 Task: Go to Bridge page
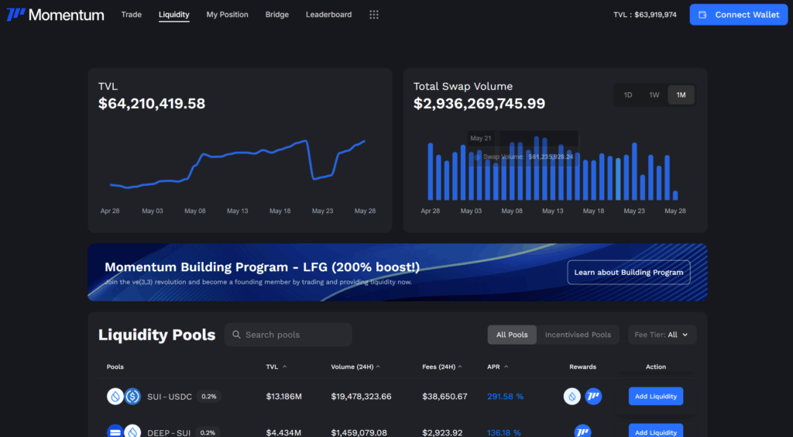coord(277,15)
